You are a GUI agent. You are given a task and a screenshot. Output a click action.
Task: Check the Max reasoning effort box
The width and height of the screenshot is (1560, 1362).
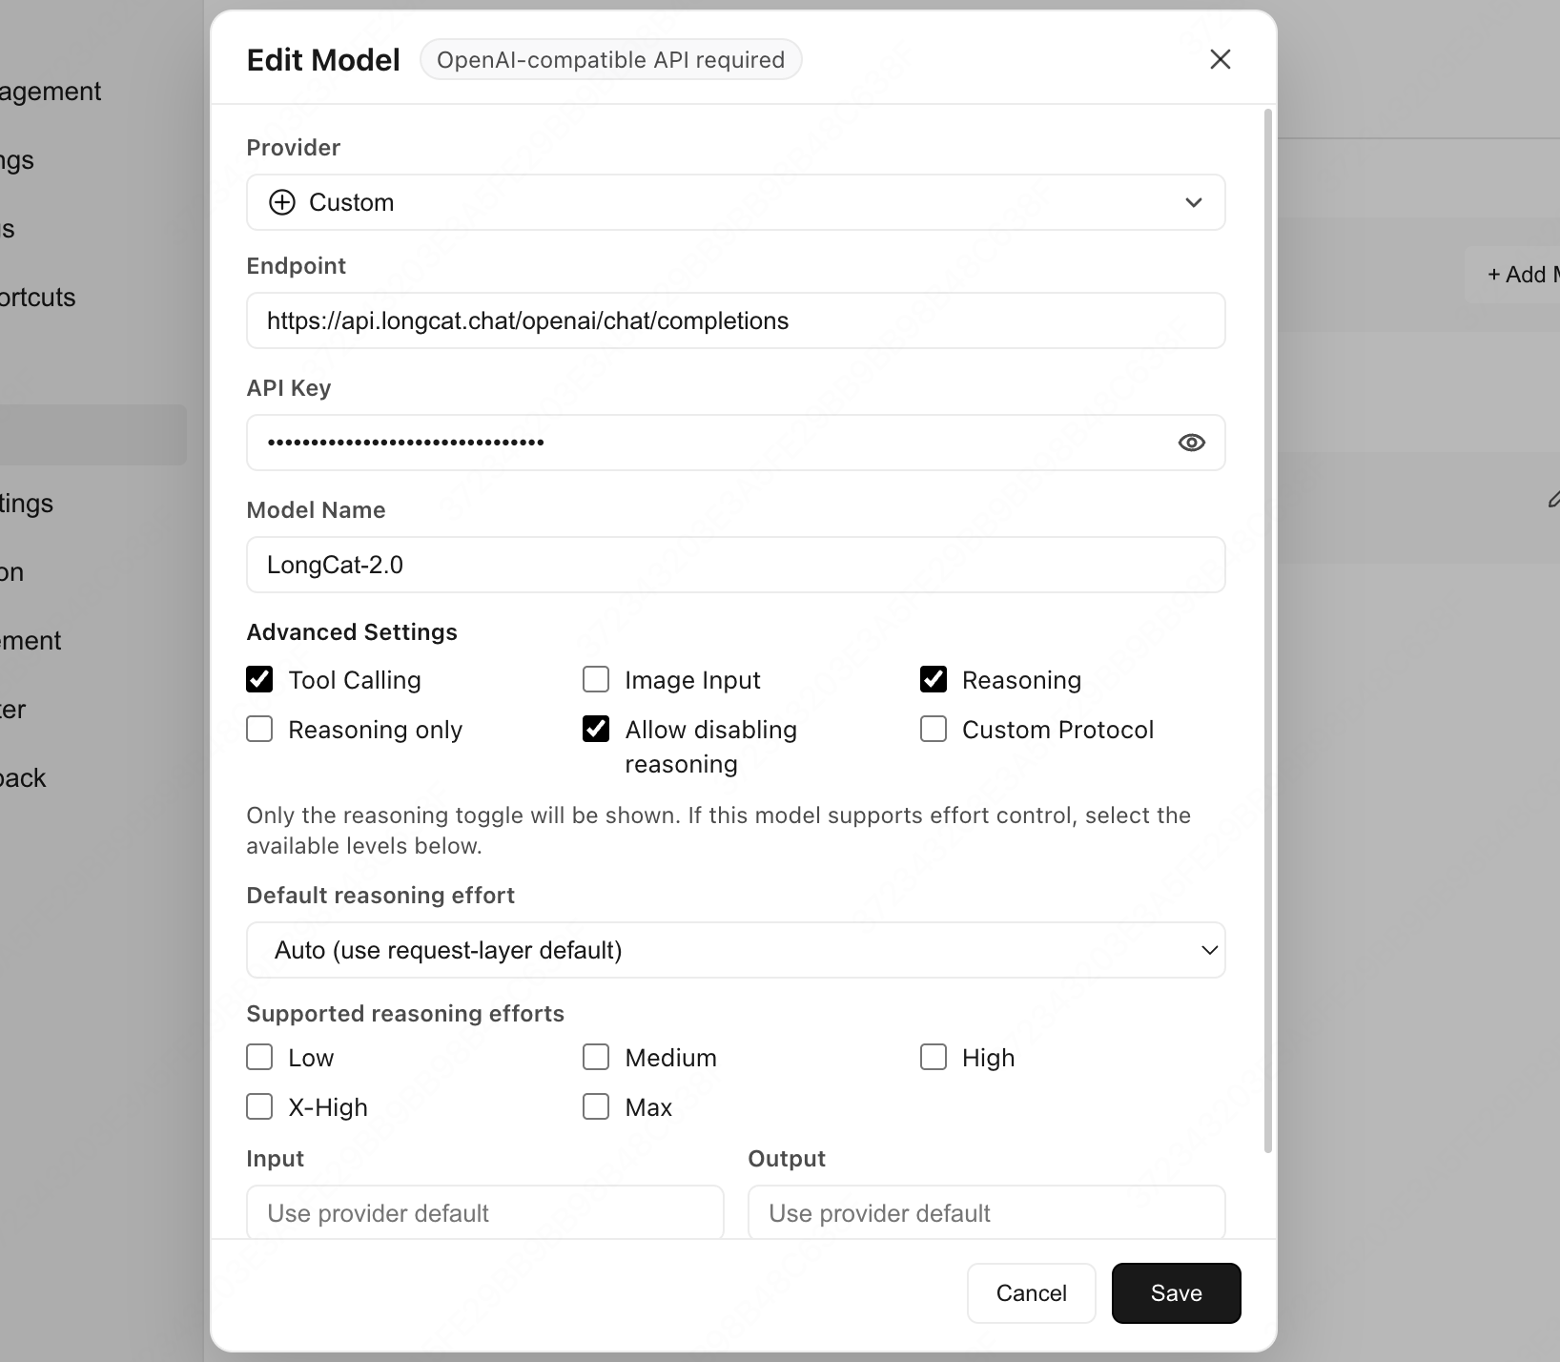[x=596, y=1106]
